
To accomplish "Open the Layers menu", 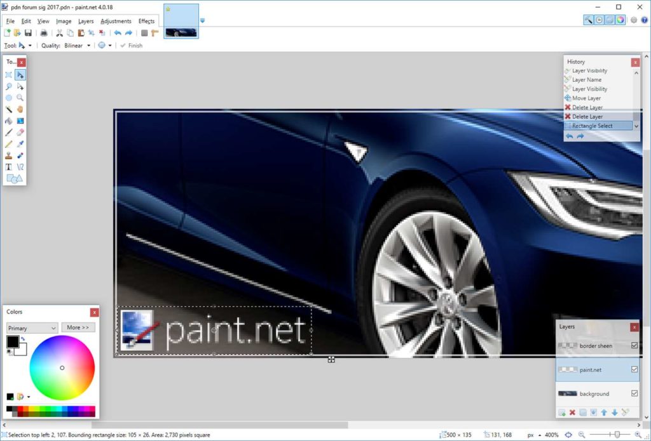I will pyautogui.click(x=86, y=21).
